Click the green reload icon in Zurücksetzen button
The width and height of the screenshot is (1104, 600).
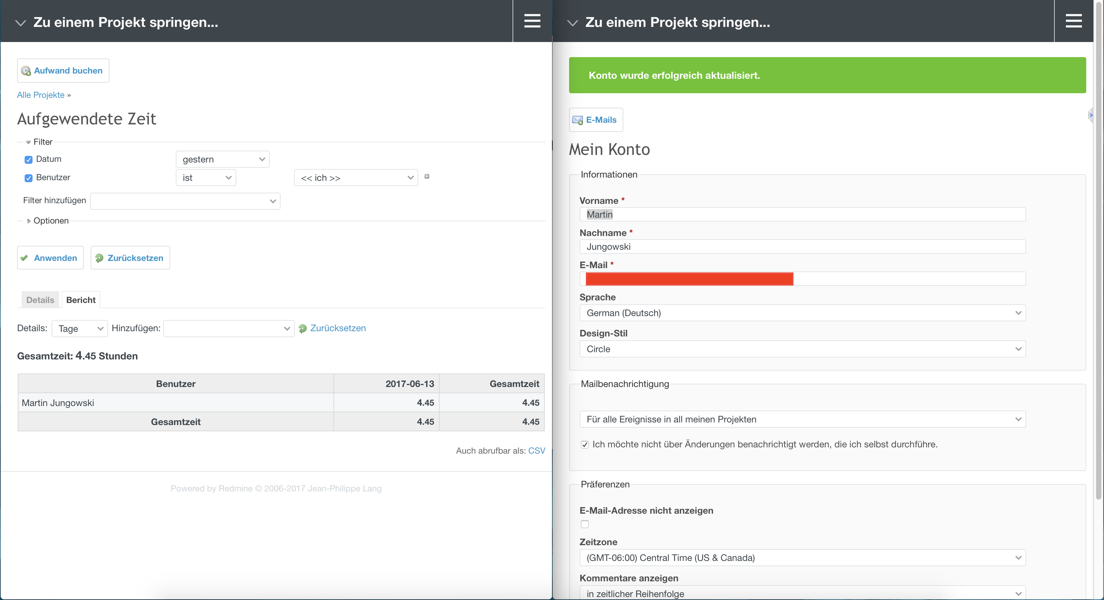pyautogui.click(x=99, y=258)
